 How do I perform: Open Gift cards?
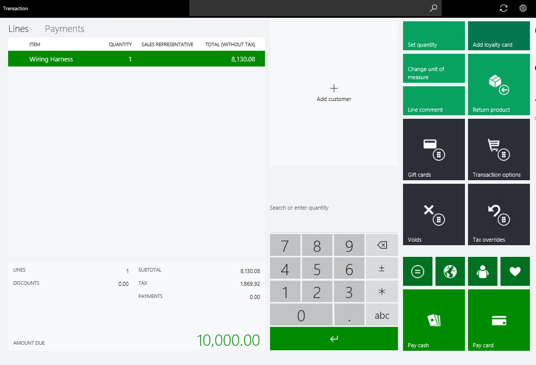[x=433, y=149]
